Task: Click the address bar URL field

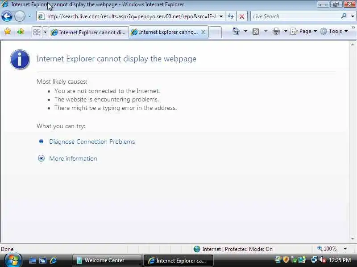Action: click(131, 16)
